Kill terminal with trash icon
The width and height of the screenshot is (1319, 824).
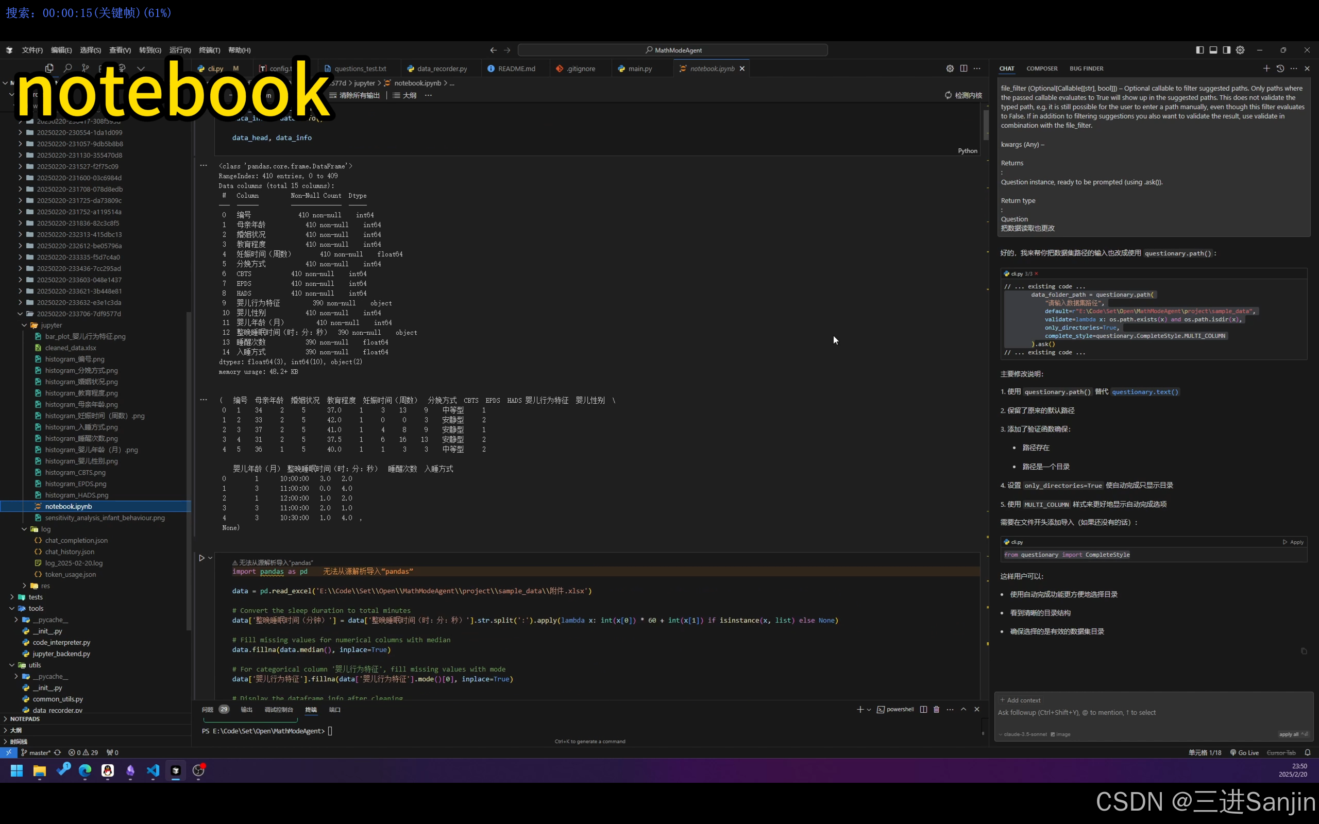tap(936, 710)
